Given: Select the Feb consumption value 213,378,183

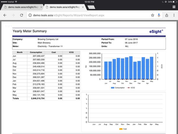Looking at the screenshot, I should 39,84.
